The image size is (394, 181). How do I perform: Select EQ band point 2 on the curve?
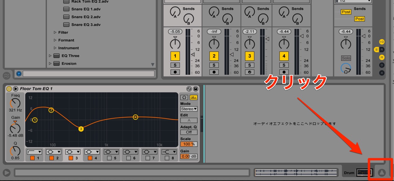51,110
